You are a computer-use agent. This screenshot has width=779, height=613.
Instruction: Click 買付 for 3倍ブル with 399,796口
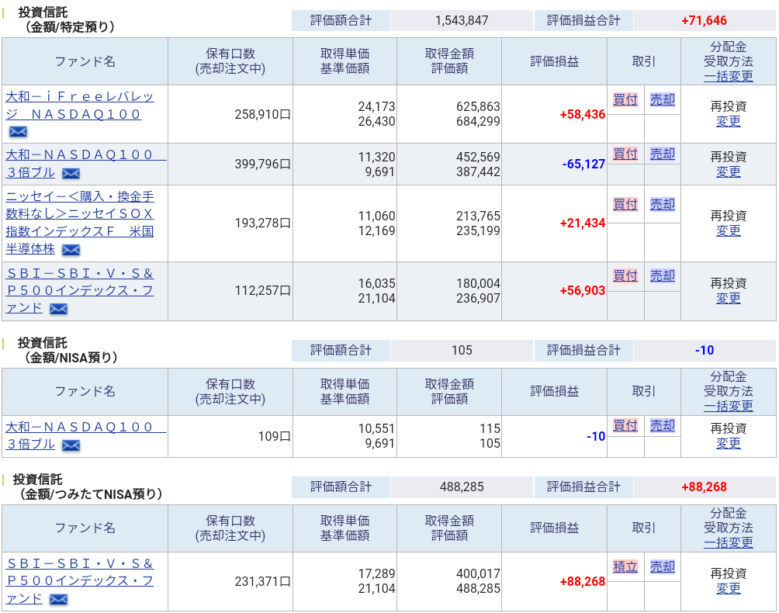(625, 154)
